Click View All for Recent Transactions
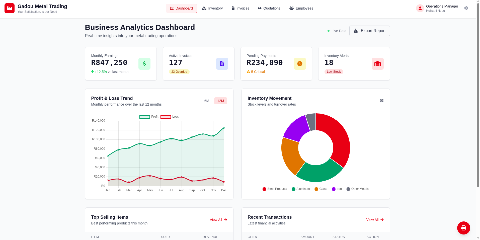The width and height of the screenshot is (480, 240). click(374, 220)
